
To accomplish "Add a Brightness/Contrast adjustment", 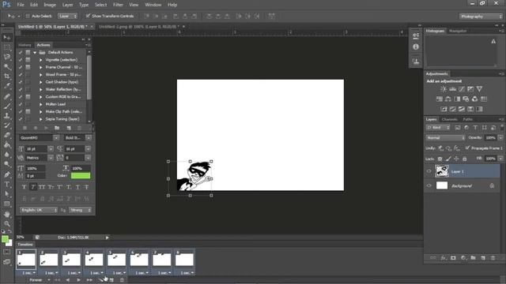I will click(x=444, y=89).
